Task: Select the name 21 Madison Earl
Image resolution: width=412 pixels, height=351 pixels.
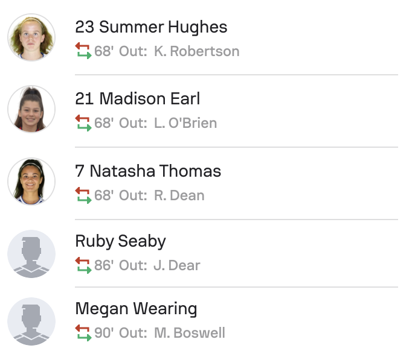Action: click(x=137, y=99)
